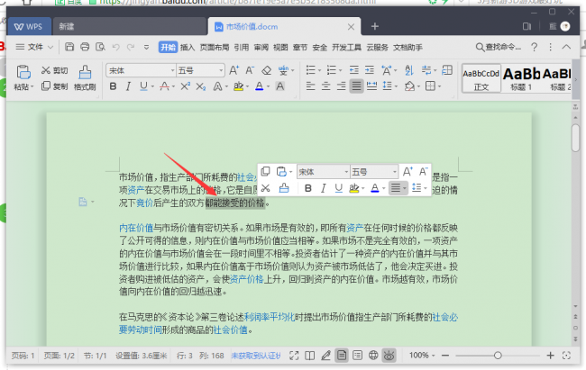The height and width of the screenshot is (370, 586).
Task: Click the 内在价值 hyperlink
Action: click(136, 228)
